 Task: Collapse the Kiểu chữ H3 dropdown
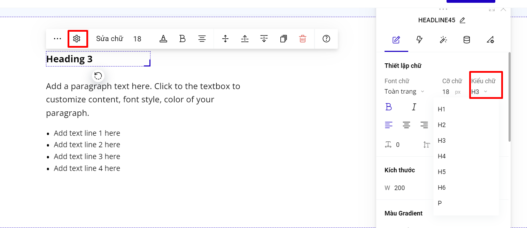click(479, 92)
